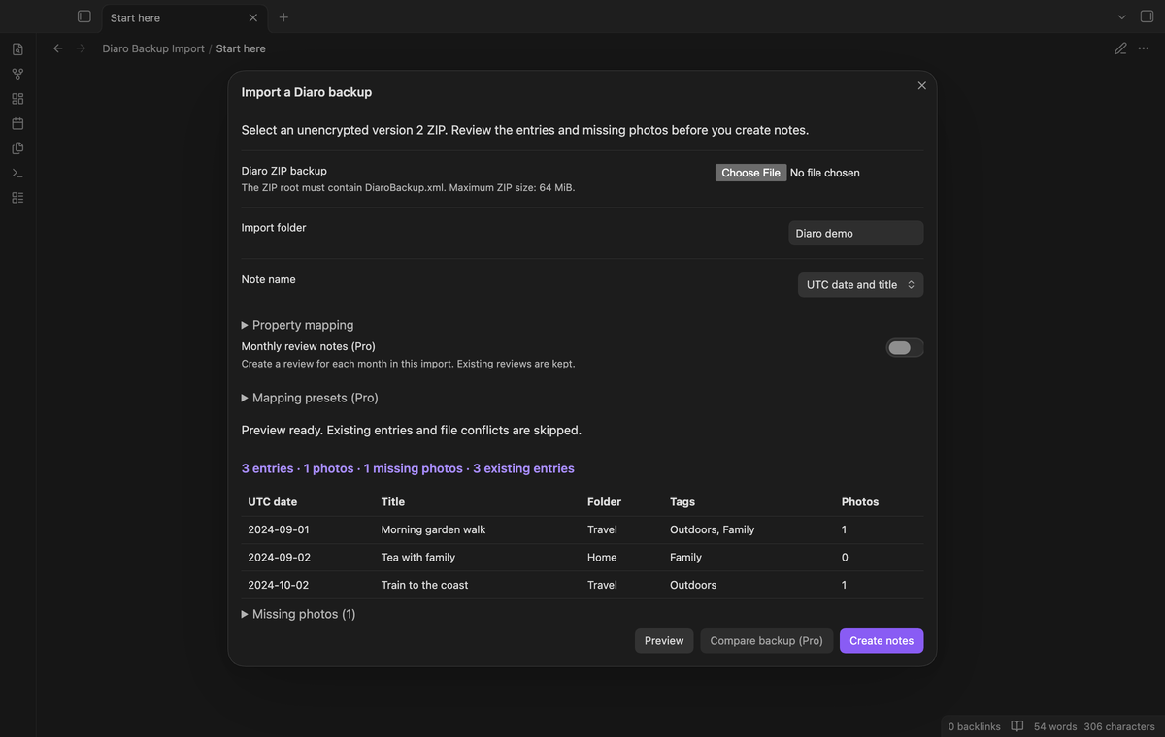Image resolution: width=1165 pixels, height=737 pixels.
Task: Click the 306 characters status entry
Action: click(x=1119, y=726)
